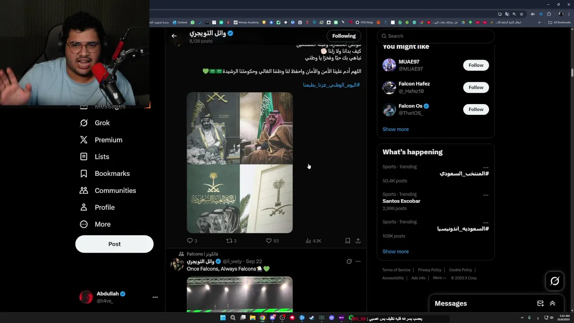
Task: Click the Post button
Action: pyautogui.click(x=114, y=244)
